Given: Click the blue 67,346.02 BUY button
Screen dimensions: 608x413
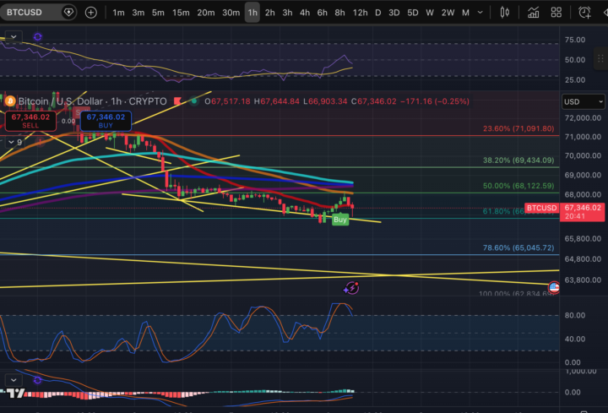Looking at the screenshot, I should click(x=106, y=121).
